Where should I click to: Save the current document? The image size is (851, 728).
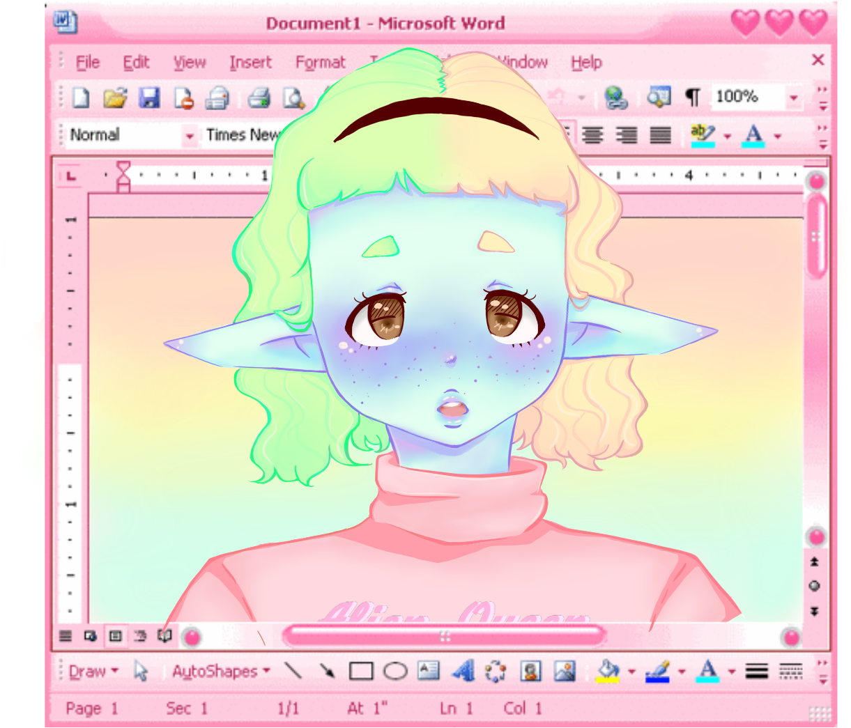click(148, 98)
